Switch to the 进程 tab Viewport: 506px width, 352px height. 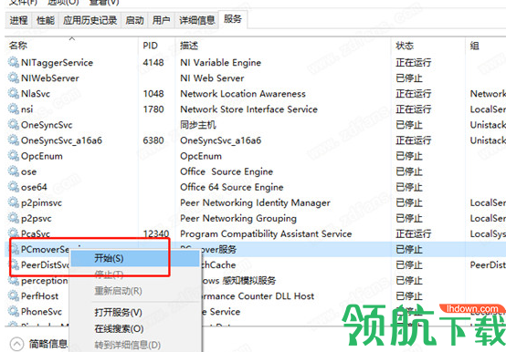click(x=18, y=21)
